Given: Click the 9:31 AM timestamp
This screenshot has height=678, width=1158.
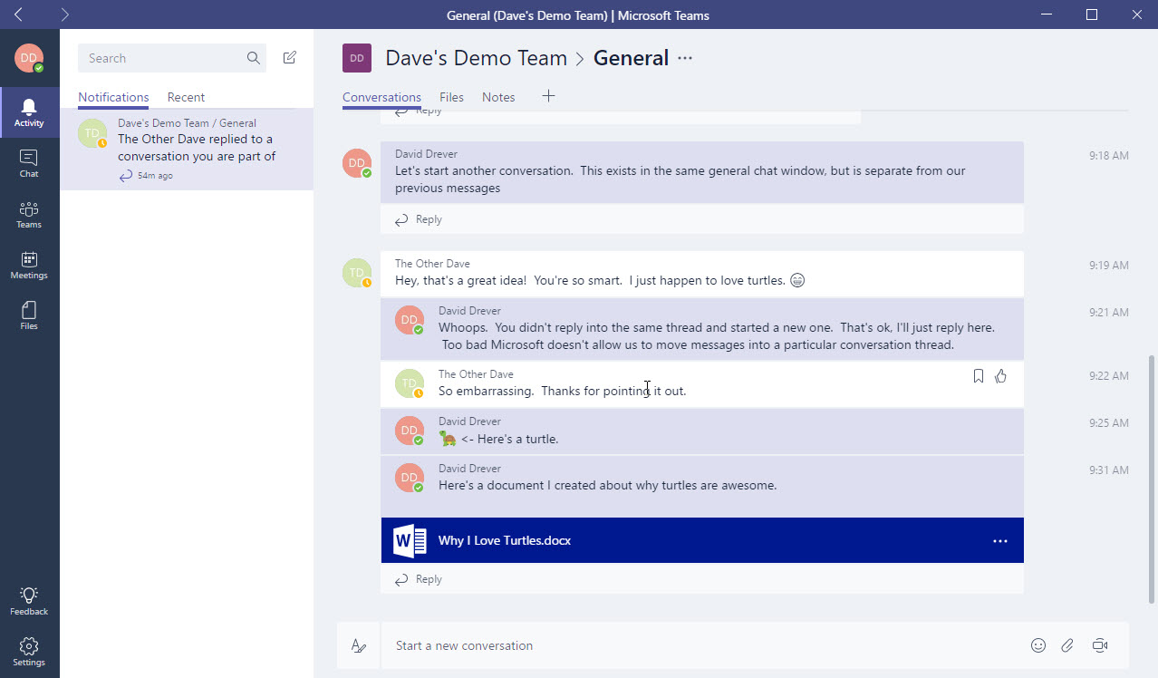Looking at the screenshot, I should pos(1109,470).
